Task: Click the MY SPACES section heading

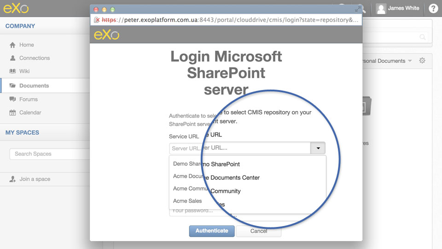Action: [22, 132]
